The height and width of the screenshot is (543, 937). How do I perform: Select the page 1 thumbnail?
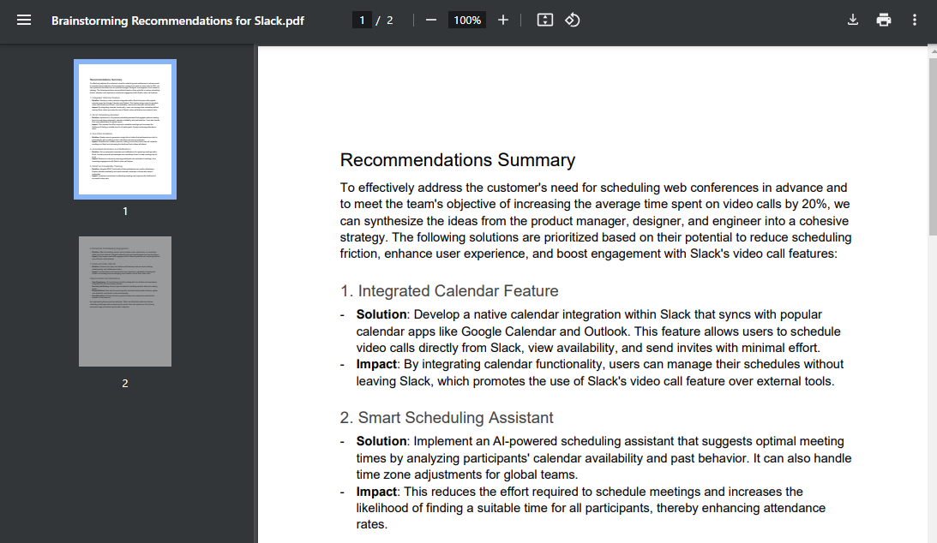tap(124, 128)
